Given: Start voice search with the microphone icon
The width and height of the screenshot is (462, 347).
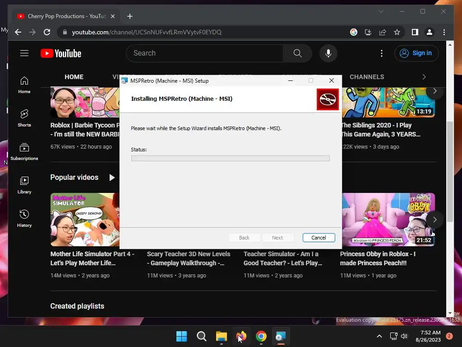Looking at the screenshot, I should pyautogui.click(x=328, y=53).
